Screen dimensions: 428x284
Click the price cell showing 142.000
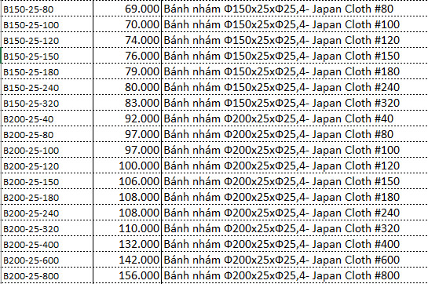coord(127,260)
